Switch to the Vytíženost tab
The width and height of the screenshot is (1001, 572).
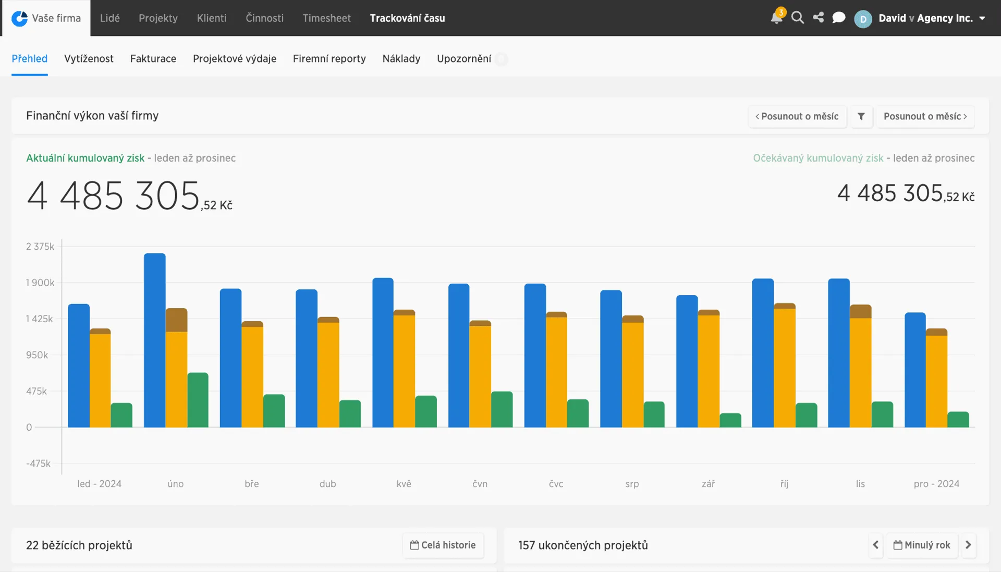tap(89, 58)
